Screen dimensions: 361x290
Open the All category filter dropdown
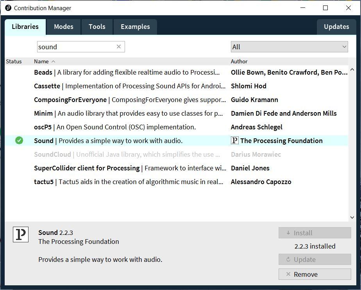pos(289,47)
